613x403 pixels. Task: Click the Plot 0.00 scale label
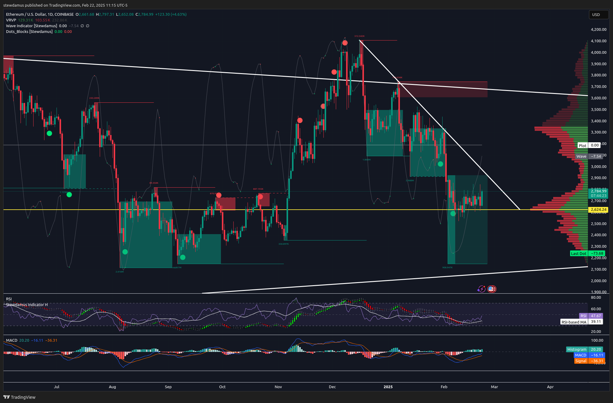tap(589, 145)
